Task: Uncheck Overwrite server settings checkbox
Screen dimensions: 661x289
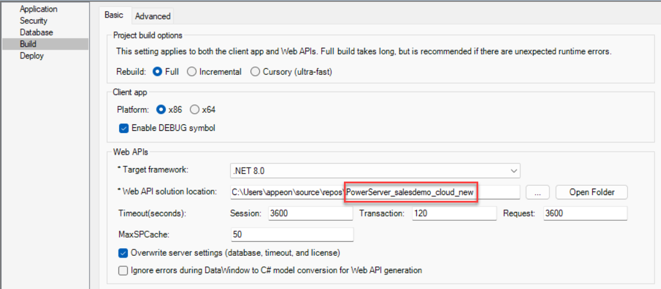Action: [124, 253]
